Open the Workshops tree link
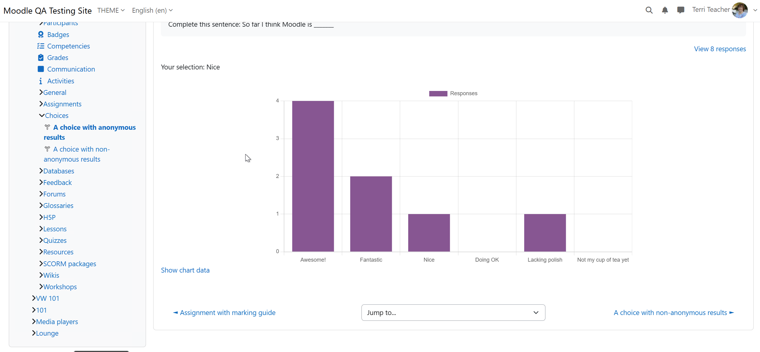This screenshot has width=760, height=352. [x=60, y=287]
